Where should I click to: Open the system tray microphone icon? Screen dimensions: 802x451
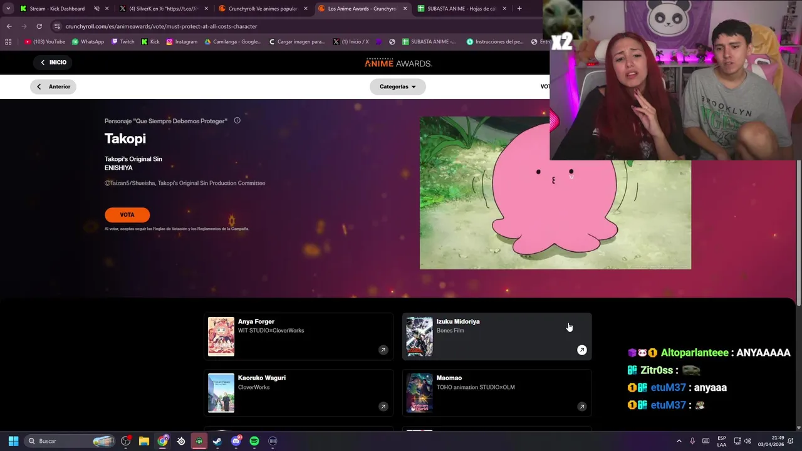pyautogui.click(x=692, y=441)
